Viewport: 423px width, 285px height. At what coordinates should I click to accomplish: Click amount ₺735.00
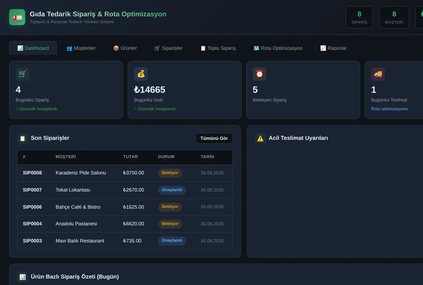132,241
